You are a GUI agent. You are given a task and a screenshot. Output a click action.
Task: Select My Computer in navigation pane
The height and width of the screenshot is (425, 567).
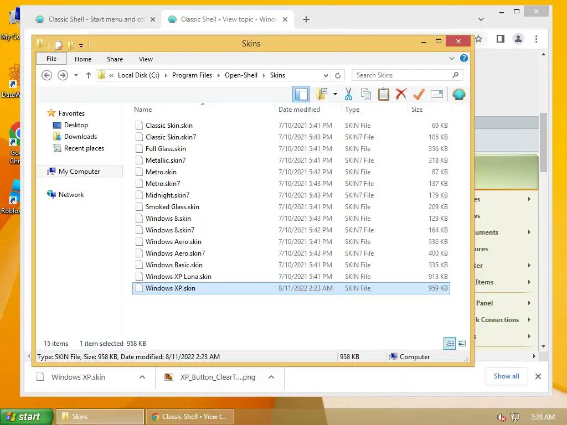click(79, 172)
